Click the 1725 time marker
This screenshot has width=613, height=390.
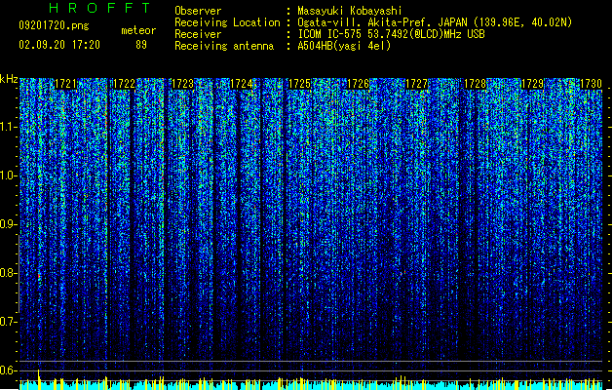point(299,84)
